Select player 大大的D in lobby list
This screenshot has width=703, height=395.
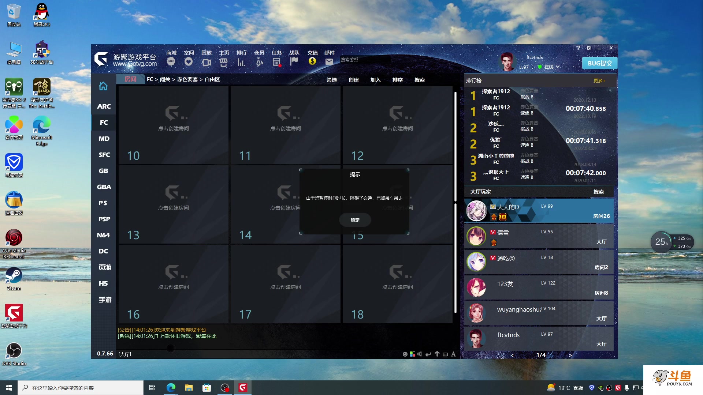[x=539, y=211]
